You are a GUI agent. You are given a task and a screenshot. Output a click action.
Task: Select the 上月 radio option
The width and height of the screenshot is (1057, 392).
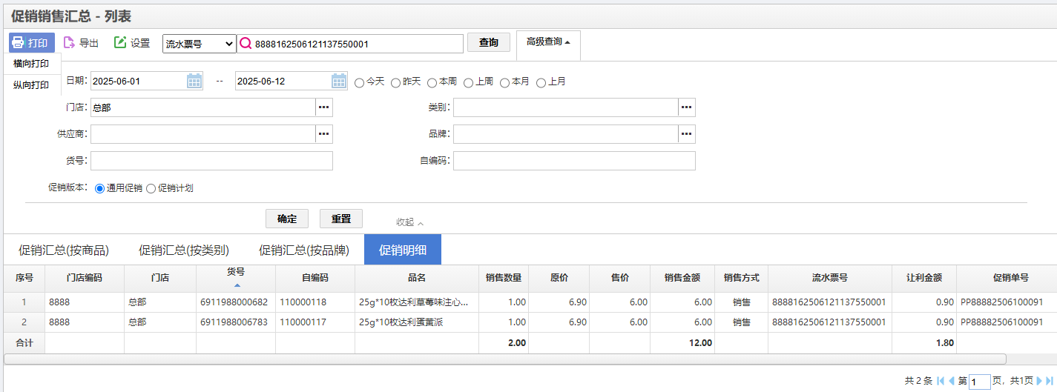click(x=541, y=82)
